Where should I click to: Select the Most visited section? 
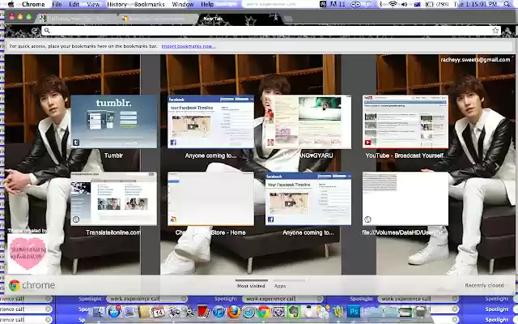click(251, 286)
